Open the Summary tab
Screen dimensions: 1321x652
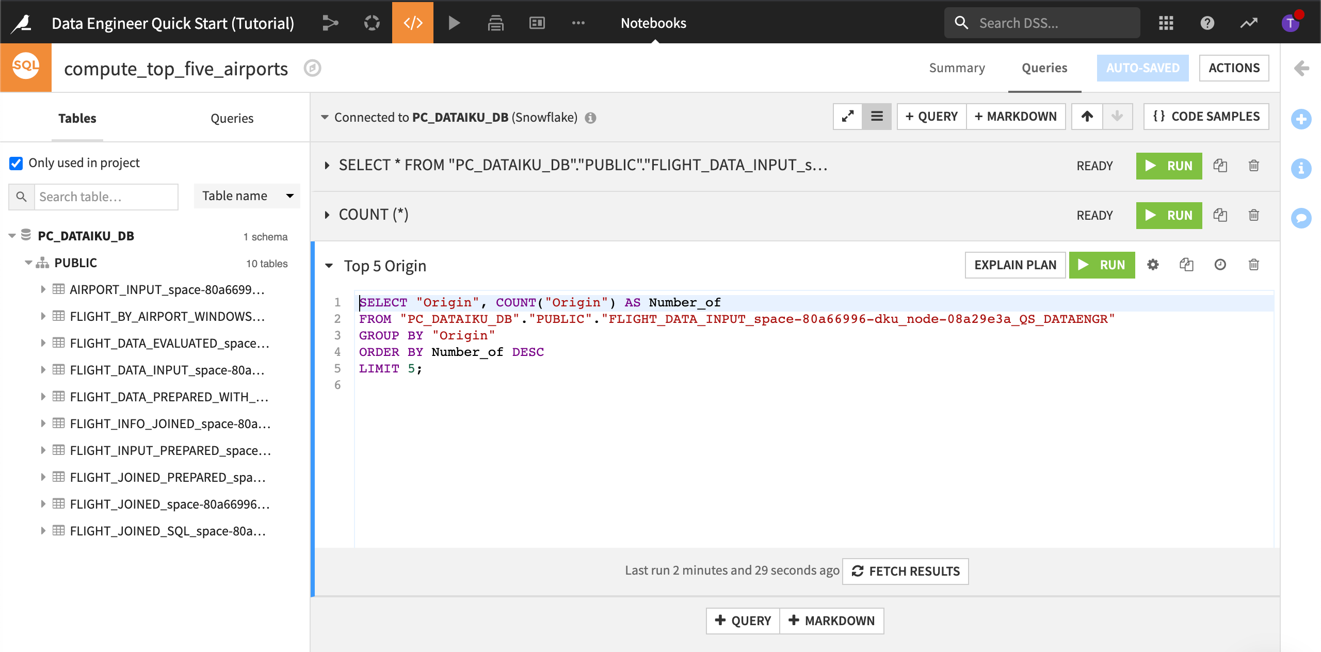(957, 68)
